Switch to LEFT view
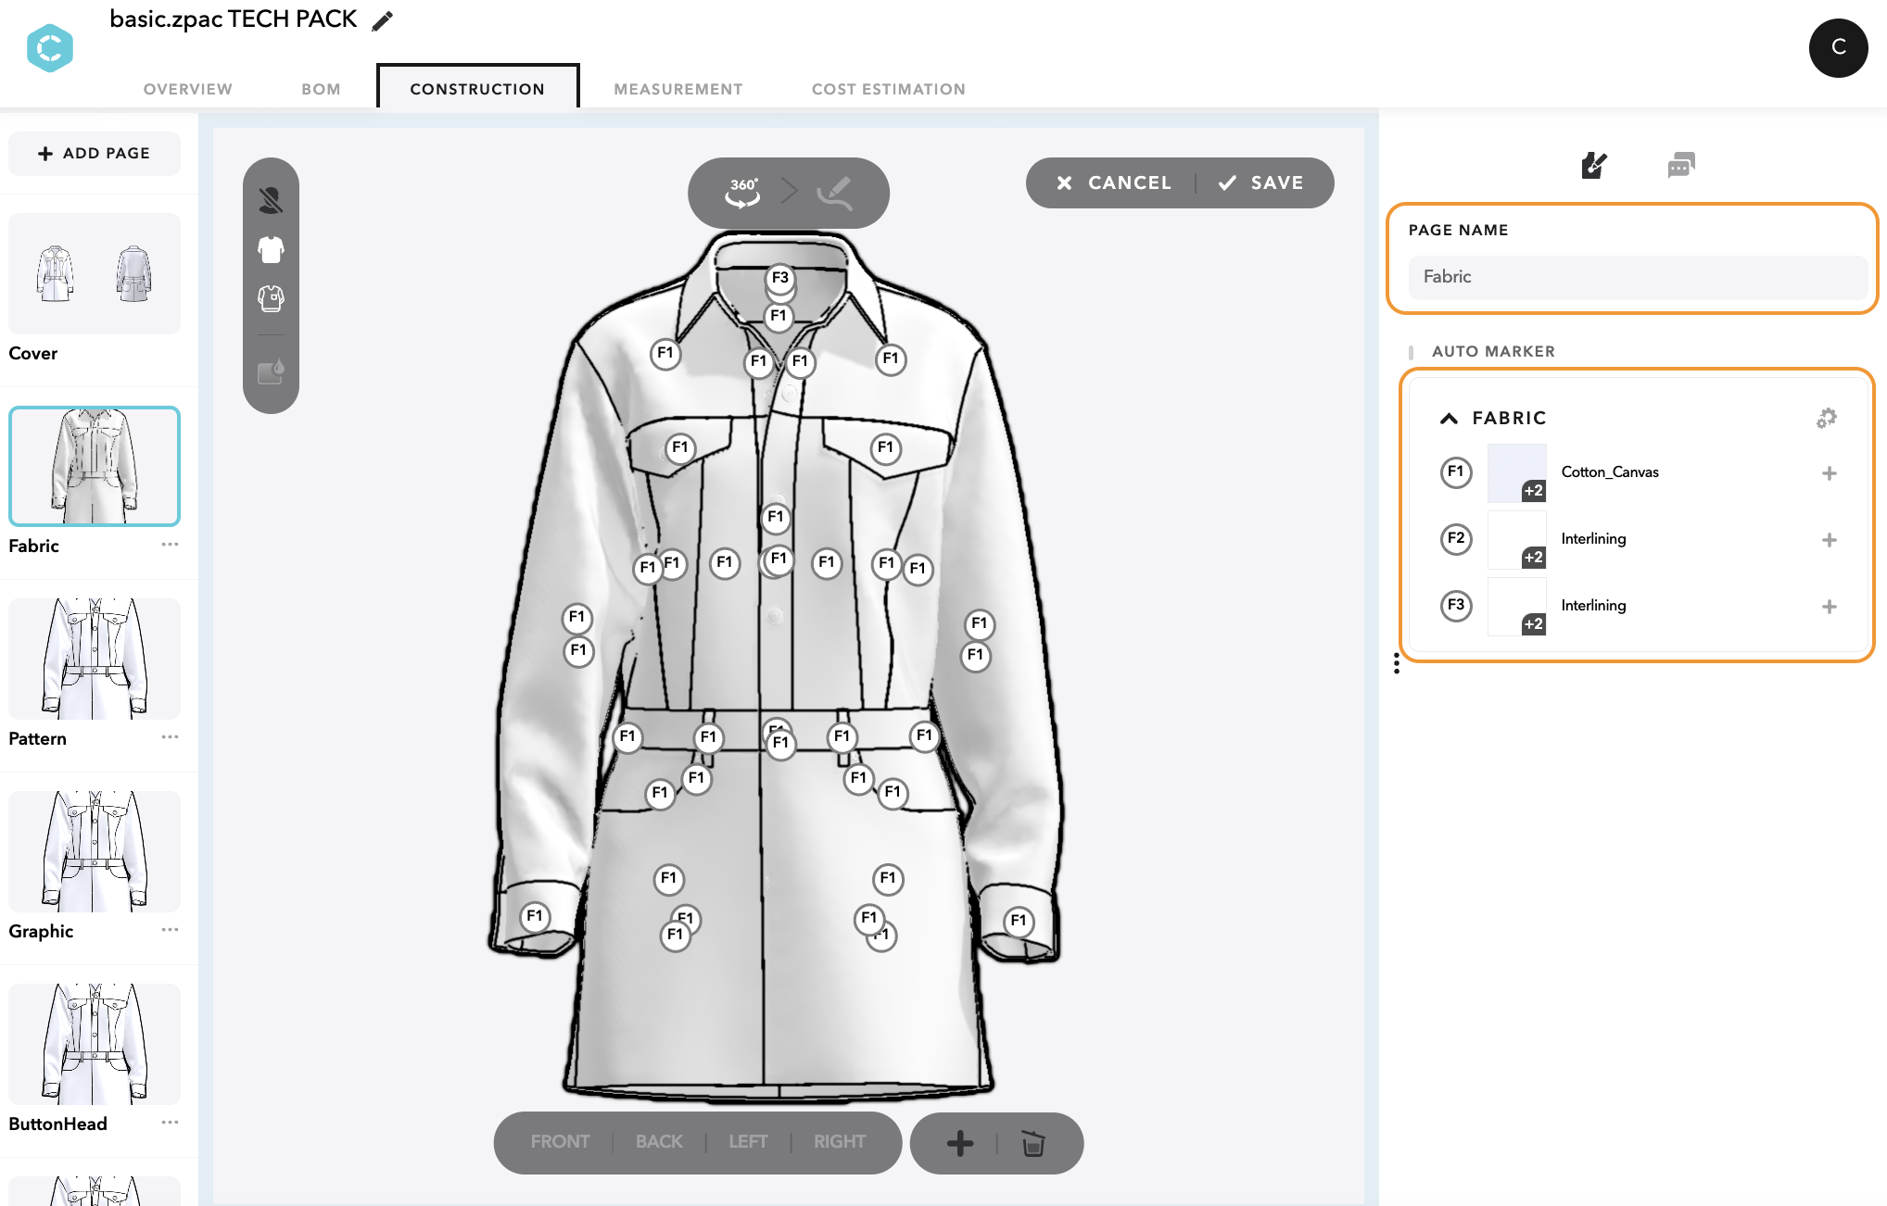 coord(748,1142)
